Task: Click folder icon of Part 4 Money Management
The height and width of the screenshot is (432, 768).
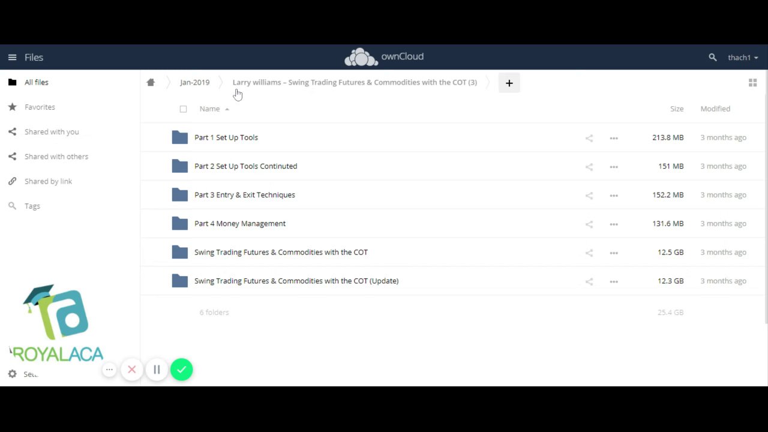Action: 179,224
